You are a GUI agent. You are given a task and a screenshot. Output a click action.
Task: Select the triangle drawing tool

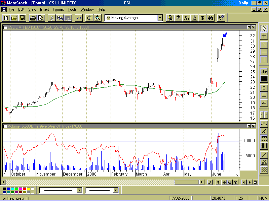click(x=264, y=103)
